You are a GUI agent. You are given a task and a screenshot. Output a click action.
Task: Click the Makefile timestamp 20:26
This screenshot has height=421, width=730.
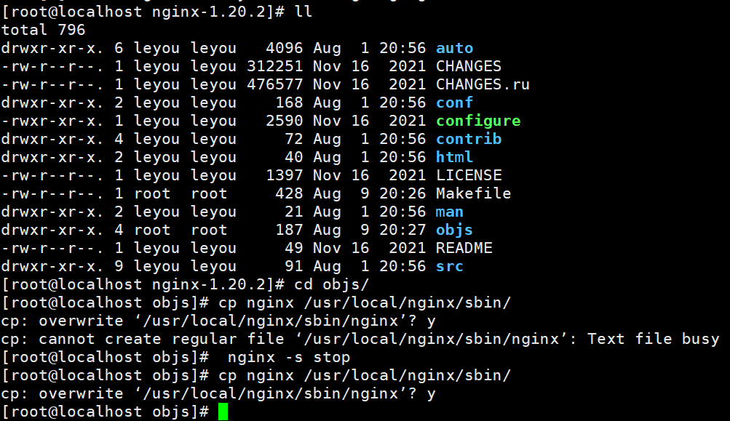pyautogui.click(x=402, y=193)
